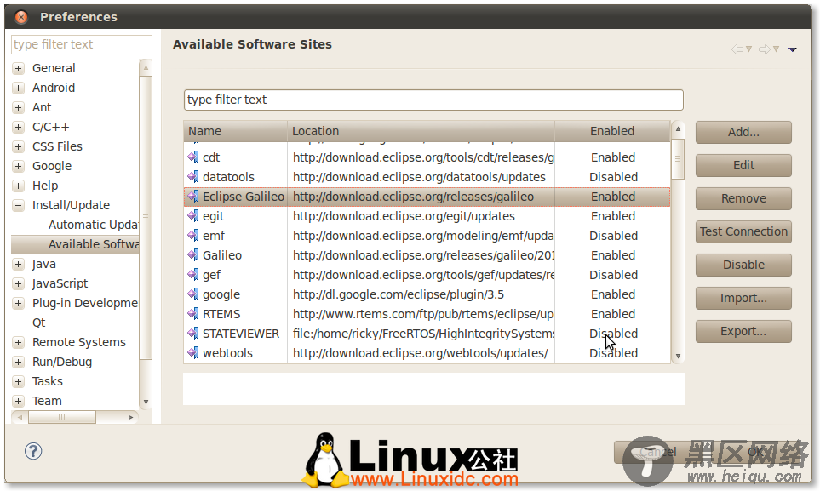Expand the Google tree node
The width and height of the screenshot is (820, 491).
point(18,166)
